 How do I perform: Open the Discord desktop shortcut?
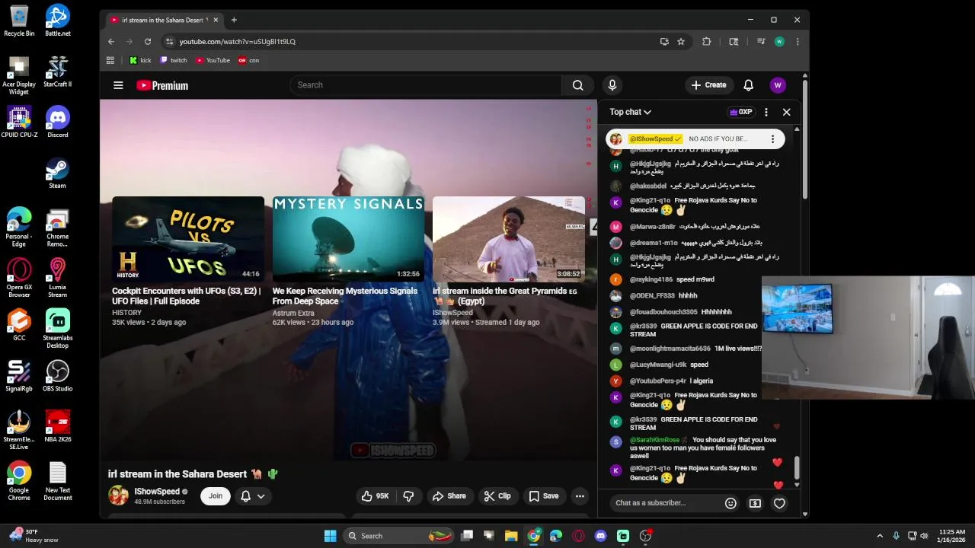(58, 123)
